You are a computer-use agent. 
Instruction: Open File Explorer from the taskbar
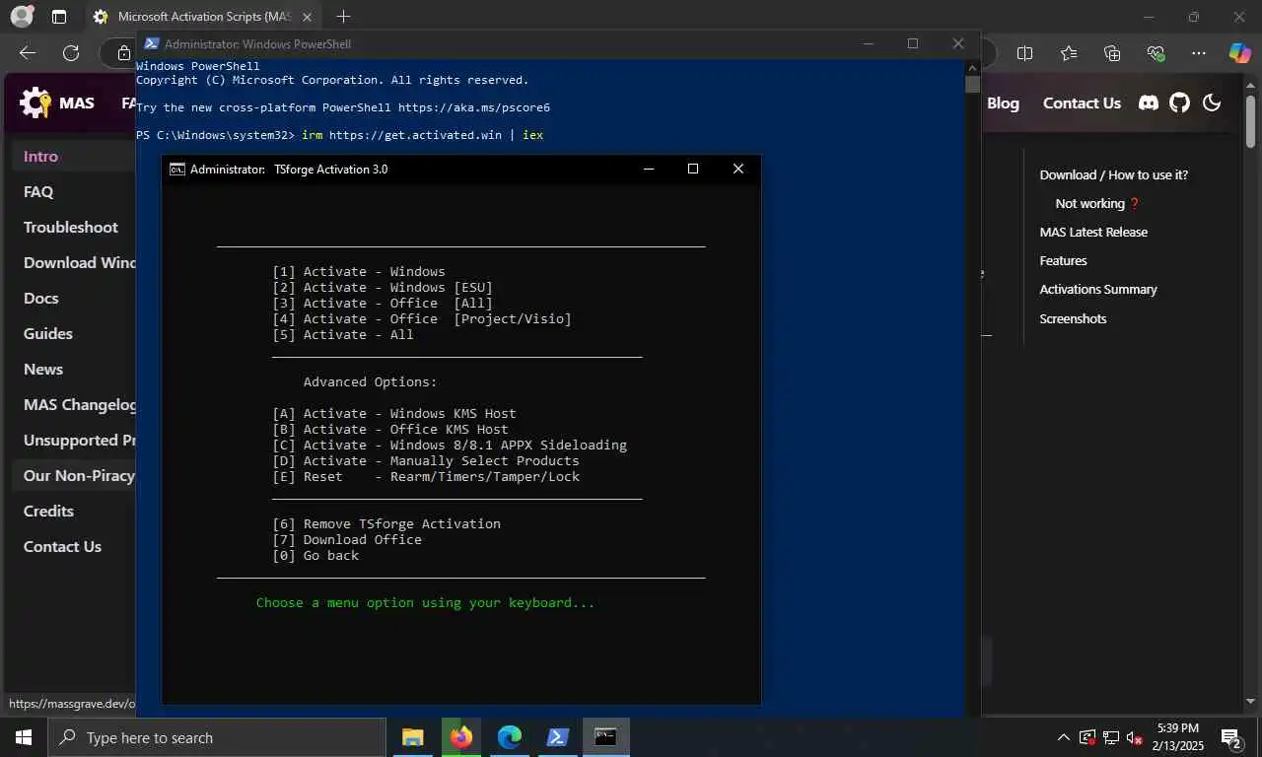(412, 737)
